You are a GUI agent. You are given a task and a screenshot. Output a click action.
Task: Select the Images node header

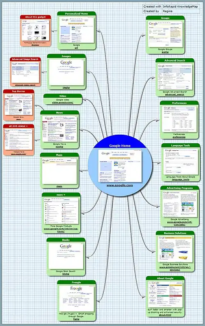click(66, 56)
